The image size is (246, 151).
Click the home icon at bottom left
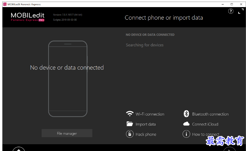19,149
